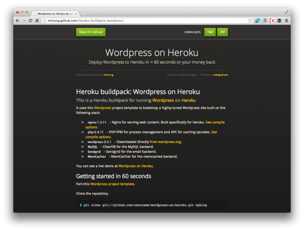Follow the Heroku link in the subtitle
The image size is (304, 231).
click(188, 100)
